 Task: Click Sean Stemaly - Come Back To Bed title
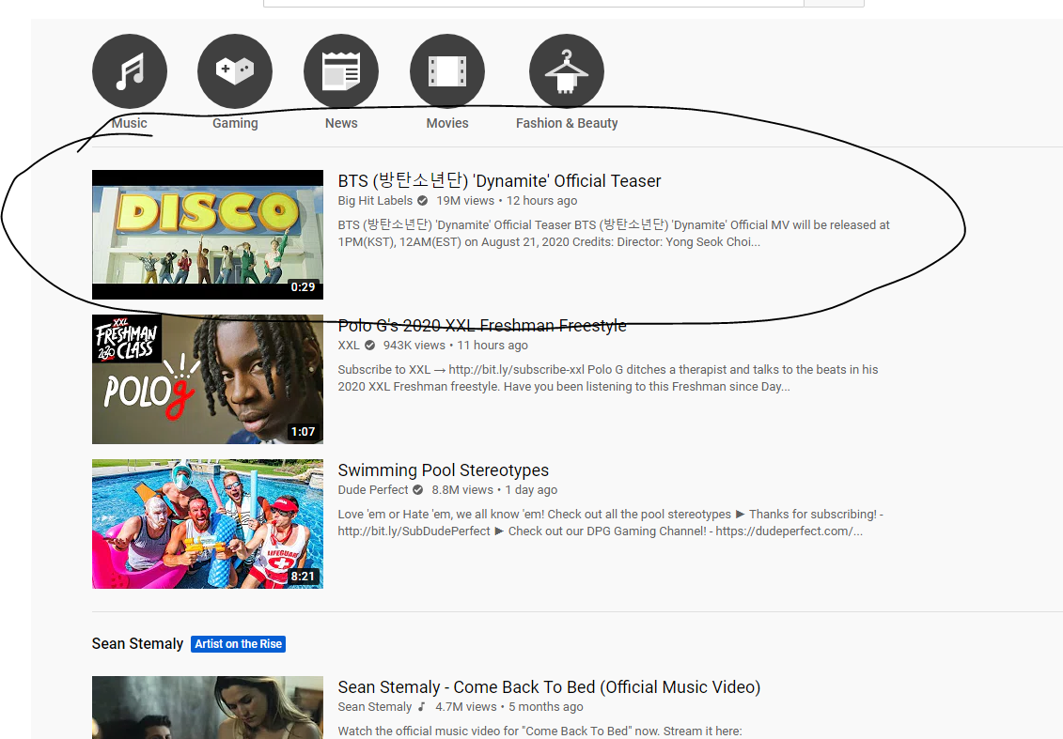coord(549,687)
